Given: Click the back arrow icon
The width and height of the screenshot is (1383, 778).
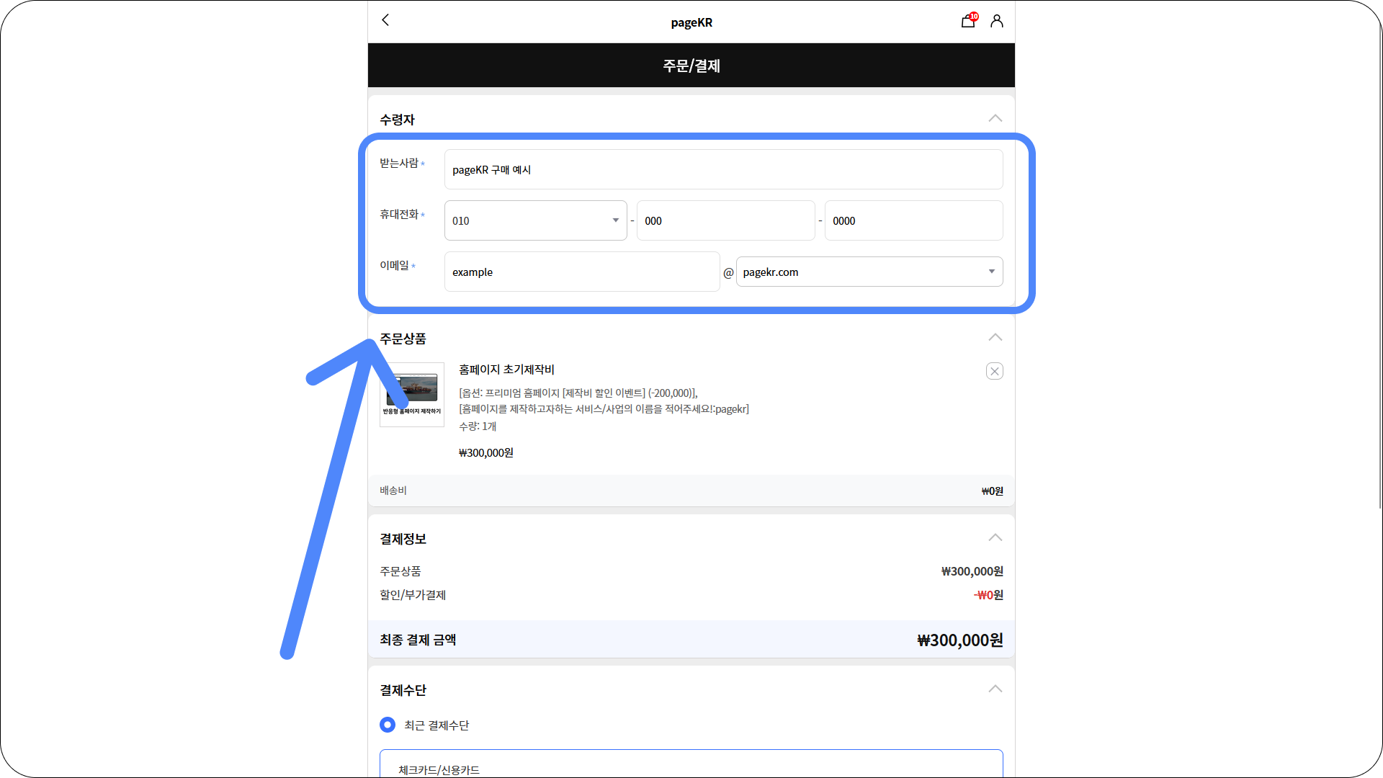Looking at the screenshot, I should 385,20.
